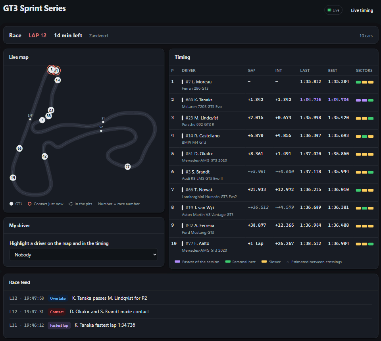The height and width of the screenshot is (341, 381).
Task: Click the GT3 Sprint Series title
Action: pos(35,8)
